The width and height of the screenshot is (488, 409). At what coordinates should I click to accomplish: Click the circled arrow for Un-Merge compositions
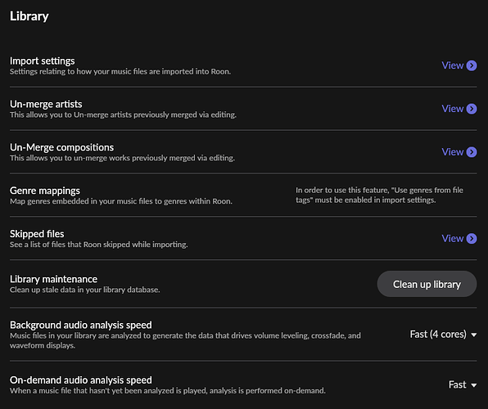472,152
